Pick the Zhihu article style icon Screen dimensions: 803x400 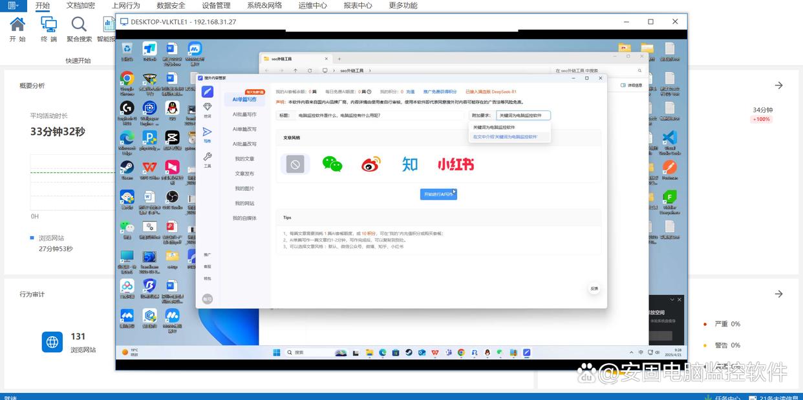pos(409,165)
